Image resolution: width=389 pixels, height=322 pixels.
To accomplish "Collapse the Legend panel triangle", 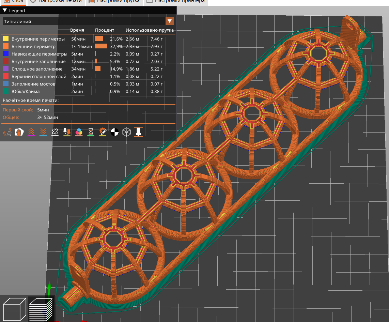I will pyautogui.click(x=5, y=11).
